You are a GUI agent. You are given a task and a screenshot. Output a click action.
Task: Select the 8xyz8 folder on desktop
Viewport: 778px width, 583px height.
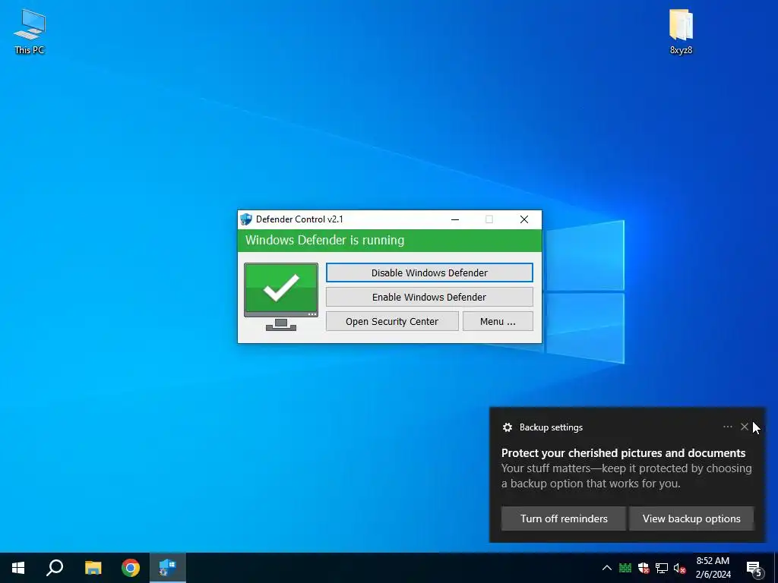(x=681, y=31)
